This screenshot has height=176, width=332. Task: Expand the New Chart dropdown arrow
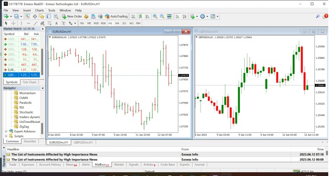click(x=11, y=17)
